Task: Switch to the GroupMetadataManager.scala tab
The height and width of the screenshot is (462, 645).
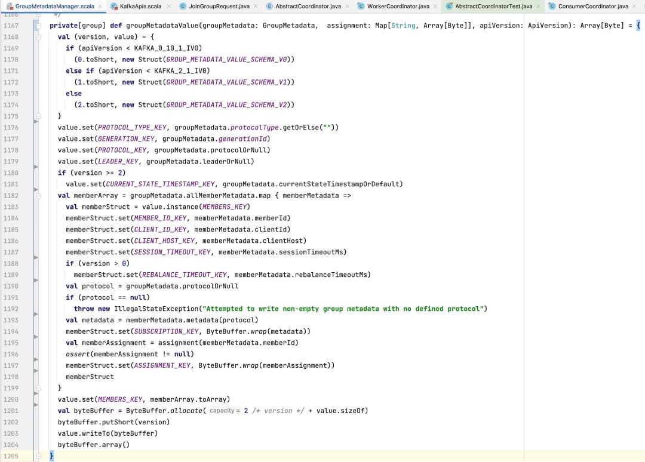Action: point(54,6)
